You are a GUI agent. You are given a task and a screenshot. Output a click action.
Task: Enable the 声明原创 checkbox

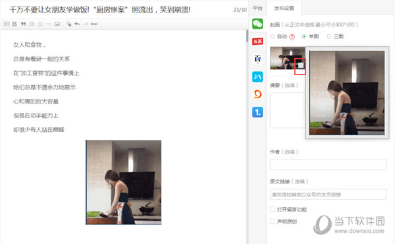273,222
